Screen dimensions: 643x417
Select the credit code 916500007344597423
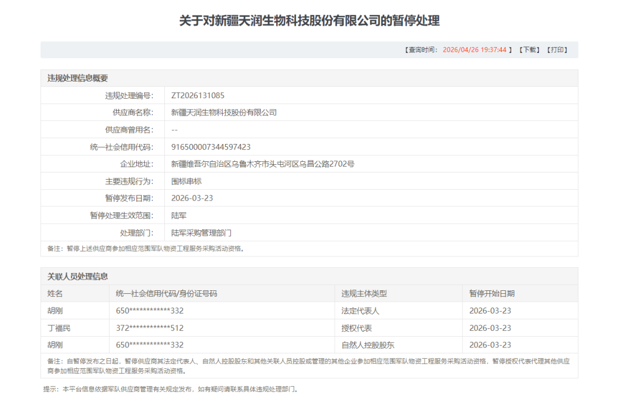[x=211, y=147]
